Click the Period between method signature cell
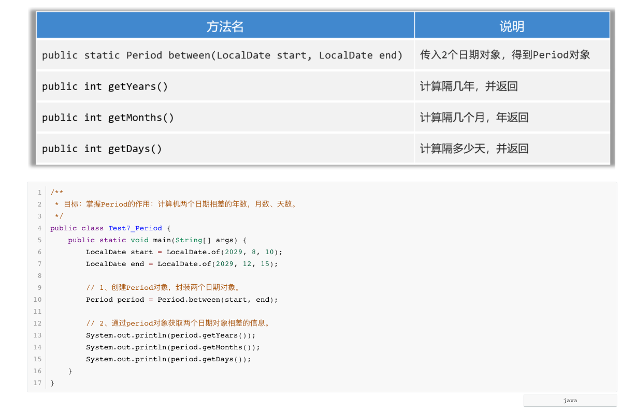Viewport: 635px width, 412px height. [x=222, y=55]
